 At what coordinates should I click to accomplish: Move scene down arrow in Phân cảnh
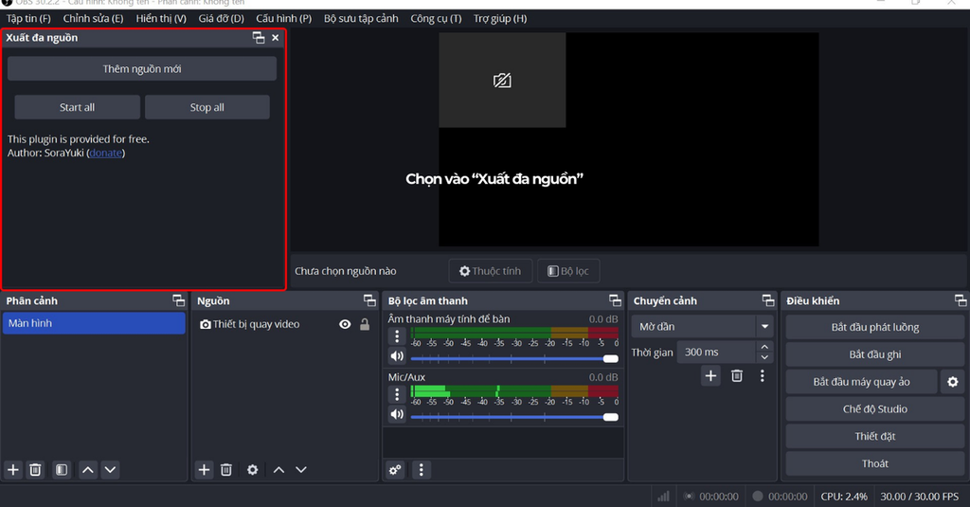pos(110,470)
